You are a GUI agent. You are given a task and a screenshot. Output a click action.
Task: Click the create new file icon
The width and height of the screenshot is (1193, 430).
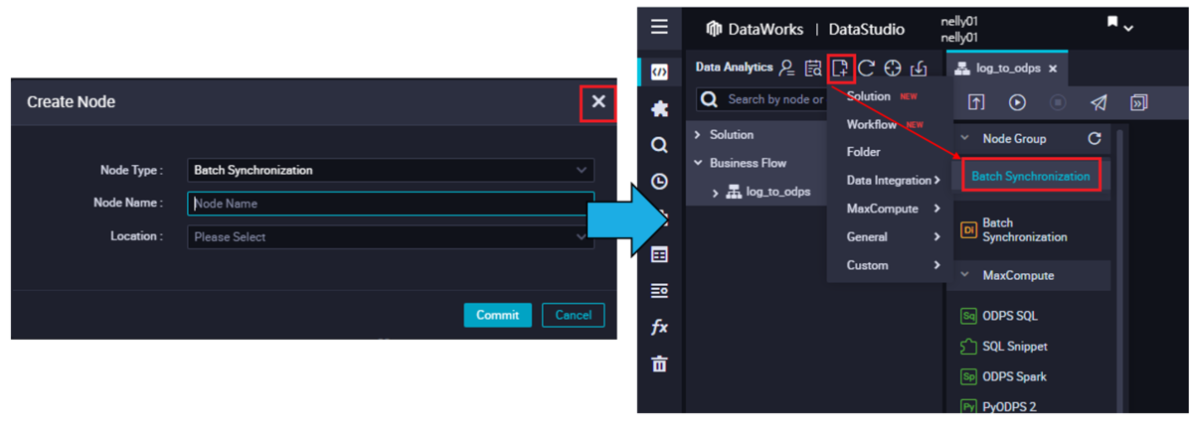pos(841,68)
